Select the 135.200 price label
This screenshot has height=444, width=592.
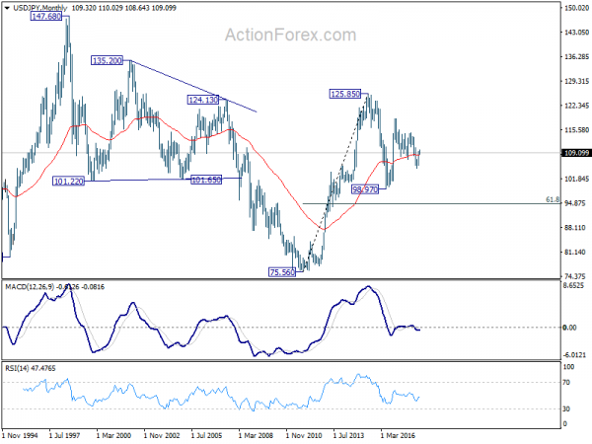[x=108, y=60]
